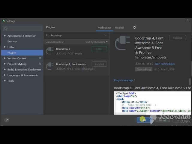Select Plugins in settings tree
Image resolution: width=192 pixels, height=144 pixels.
coord(22,53)
